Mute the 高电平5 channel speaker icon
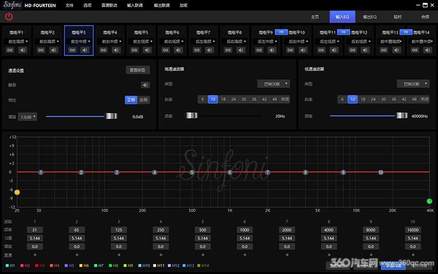This screenshot has height=274, width=438. coord(147,50)
